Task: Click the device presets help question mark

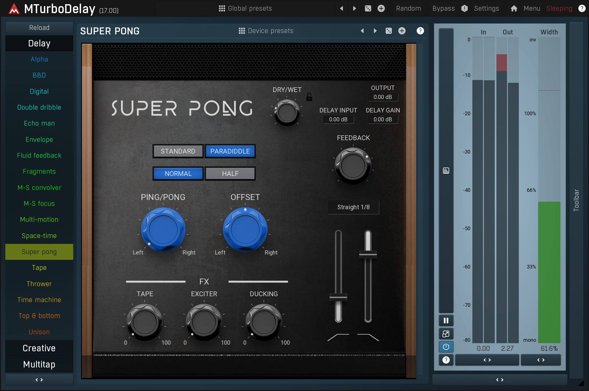Action: 420,31
